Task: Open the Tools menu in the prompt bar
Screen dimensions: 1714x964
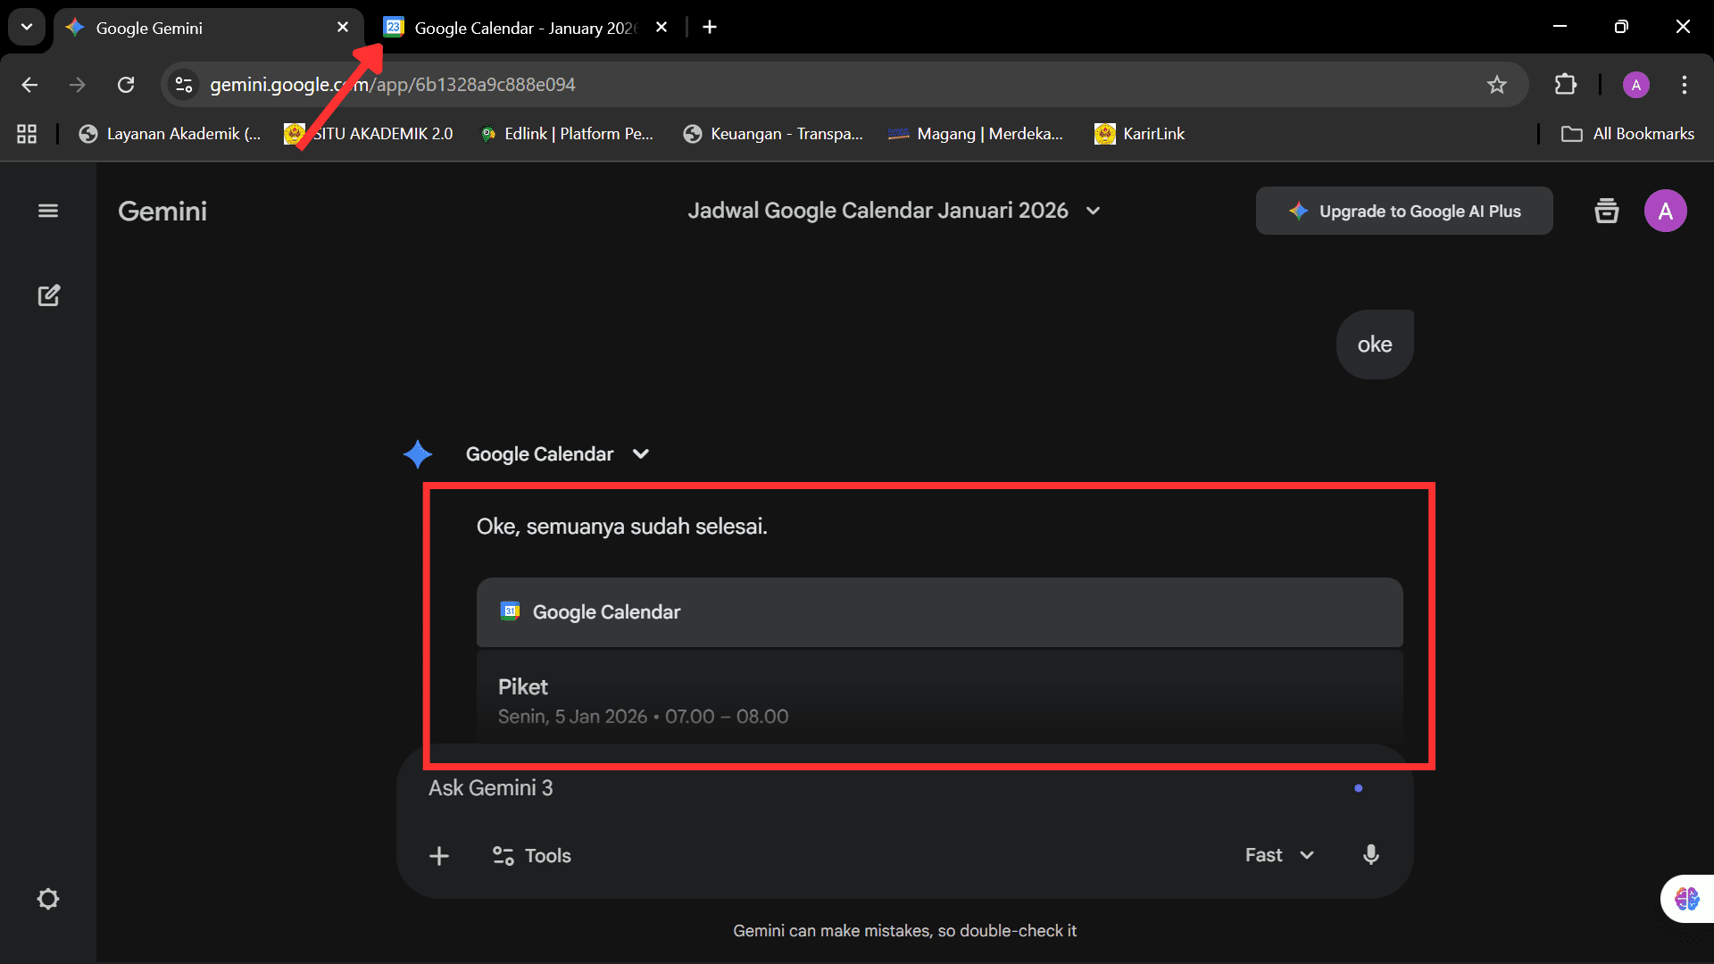Action: [530, 855]
